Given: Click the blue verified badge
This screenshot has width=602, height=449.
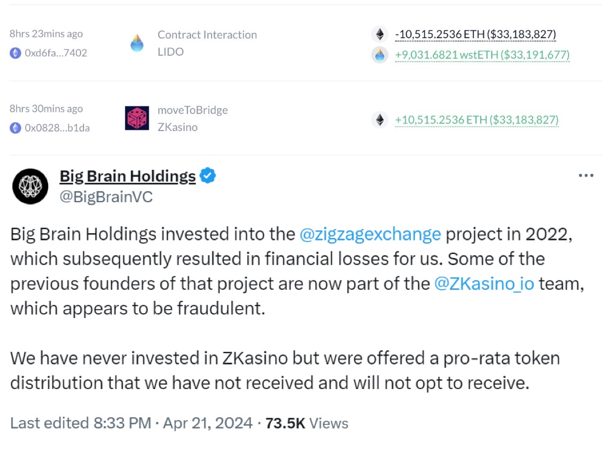Looking at the screenshot, I should tap(208, 176).
